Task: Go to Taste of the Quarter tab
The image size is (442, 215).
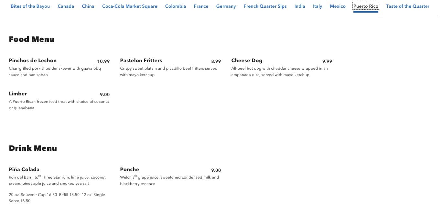Action: 407,6
